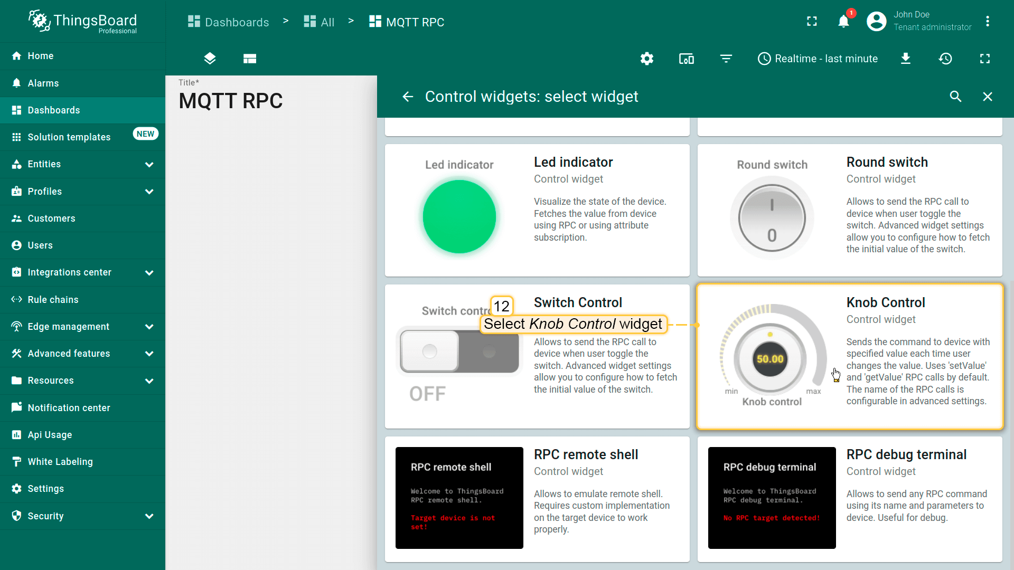The width and height of the screenshot is (1014, 570).
Task: Open version control history icon
Action: 945,59
